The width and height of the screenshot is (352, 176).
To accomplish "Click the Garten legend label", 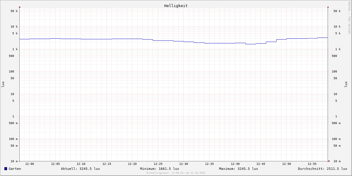I will point(15,169).
